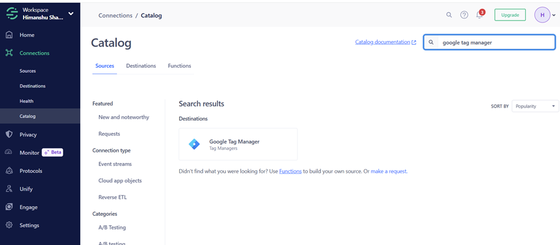560x245 pixels.
Task: Click the Unify person icon
Action: pos(9,189)
